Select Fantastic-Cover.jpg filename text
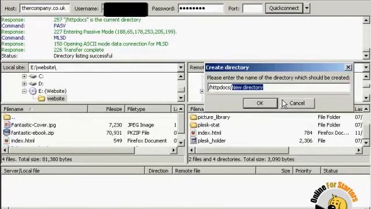Viewport: 371px width, 209px height. tap(34, 125)
